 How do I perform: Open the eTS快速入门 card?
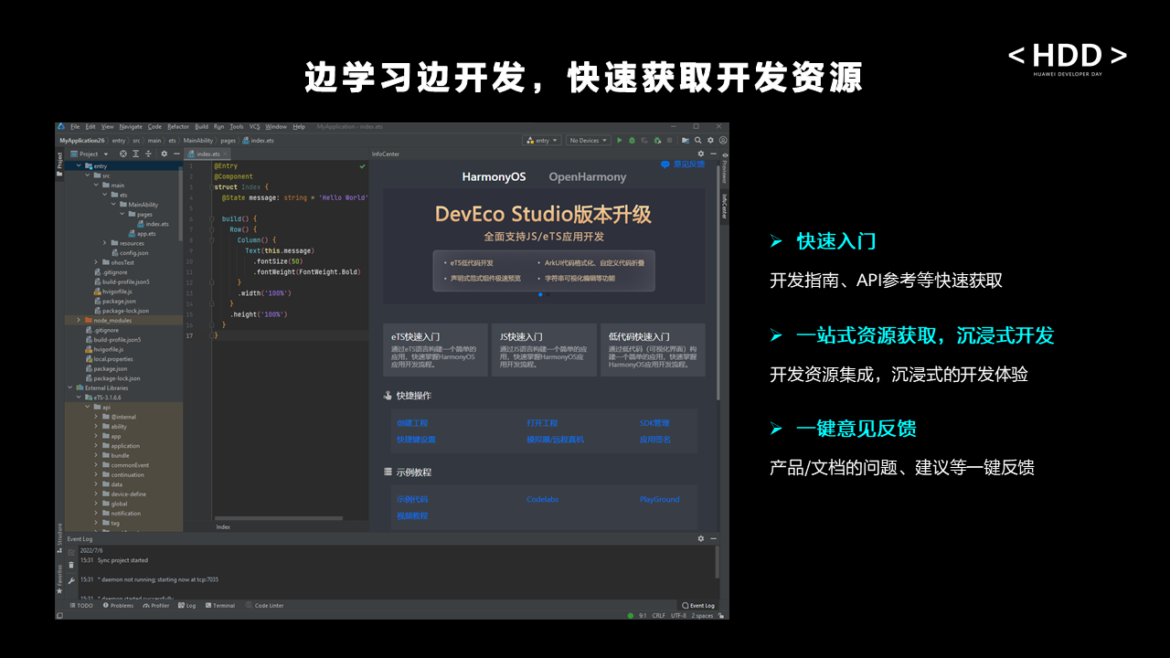pyautogui.click(x=435, y=350)
